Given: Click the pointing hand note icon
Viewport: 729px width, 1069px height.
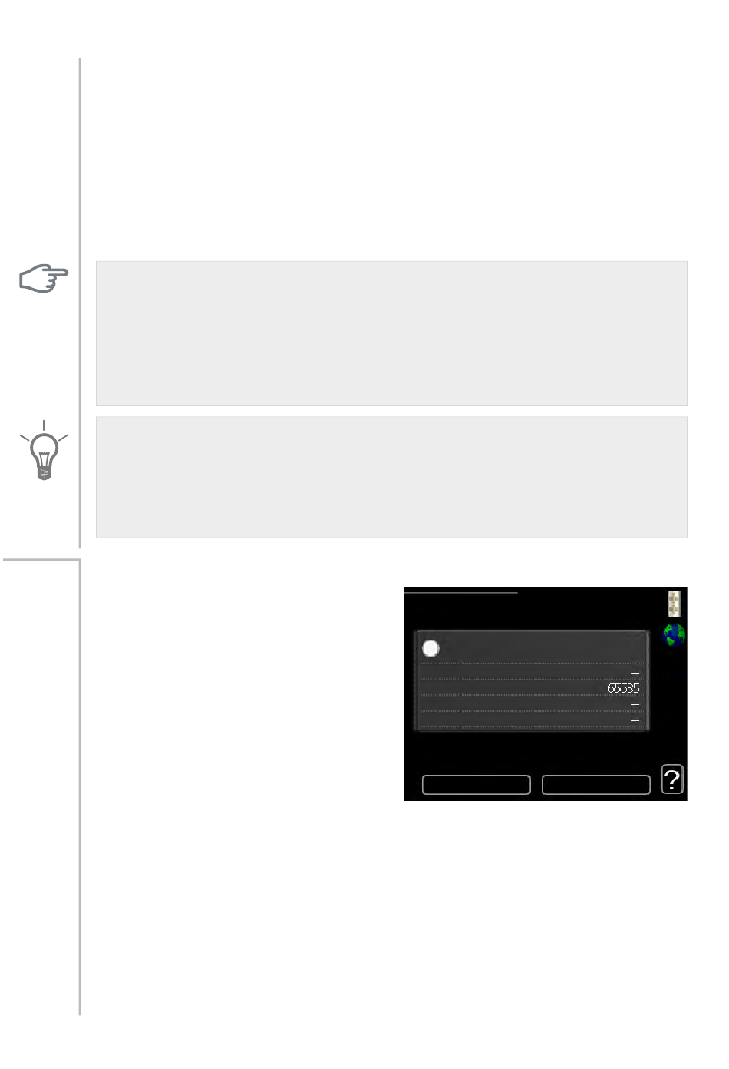Looking at the screenshot, I should [44, 278].
